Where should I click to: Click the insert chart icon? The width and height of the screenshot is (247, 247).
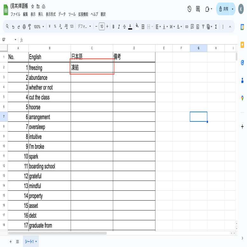(x=198, y=27)
